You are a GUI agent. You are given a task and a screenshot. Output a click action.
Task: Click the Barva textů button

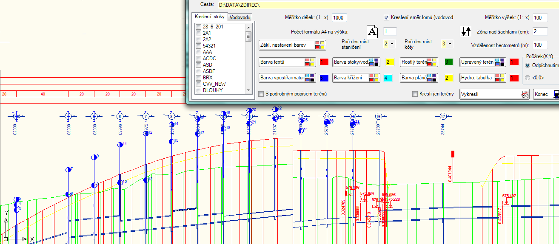tap(288, 62)
